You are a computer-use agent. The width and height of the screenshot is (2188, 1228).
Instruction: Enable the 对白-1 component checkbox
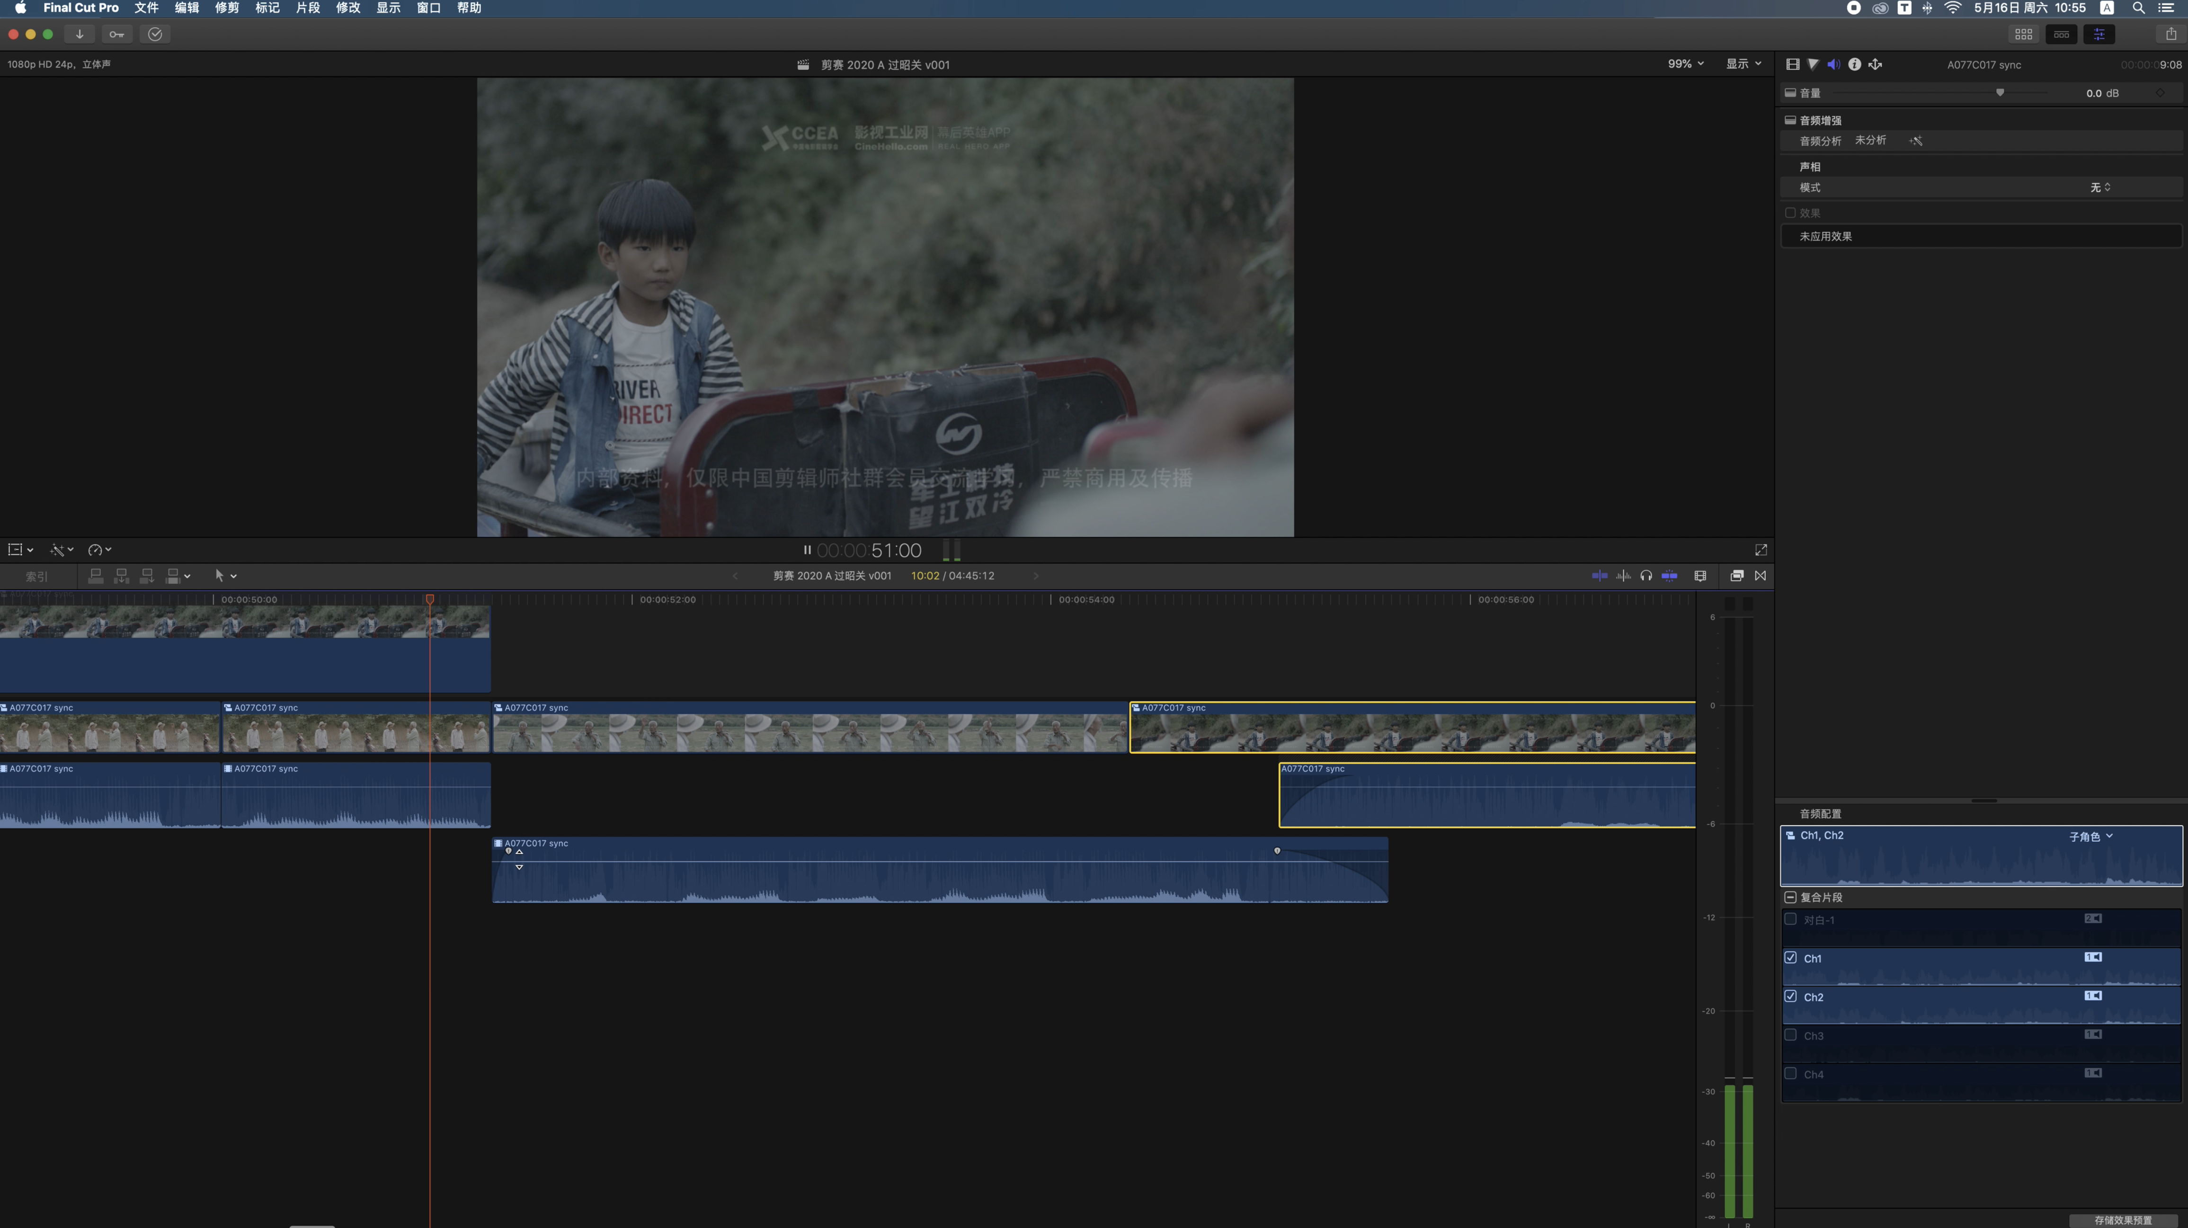click(1790, 919)
